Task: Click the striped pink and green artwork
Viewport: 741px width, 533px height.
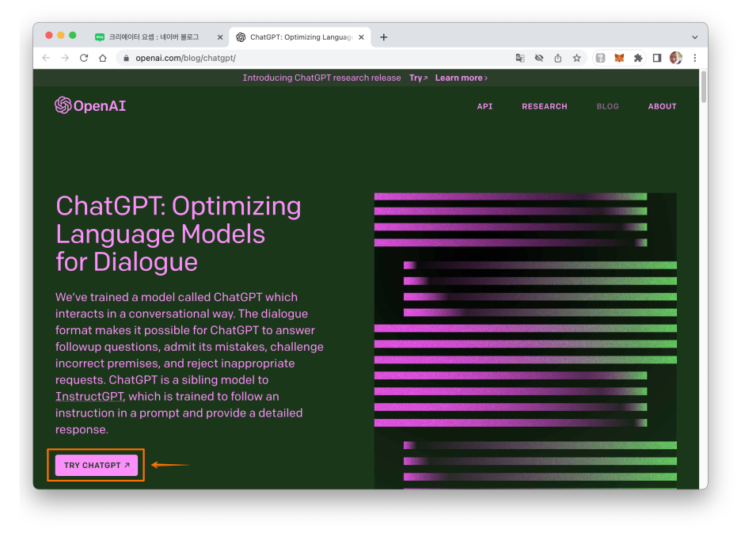Action: click(526, 341)
